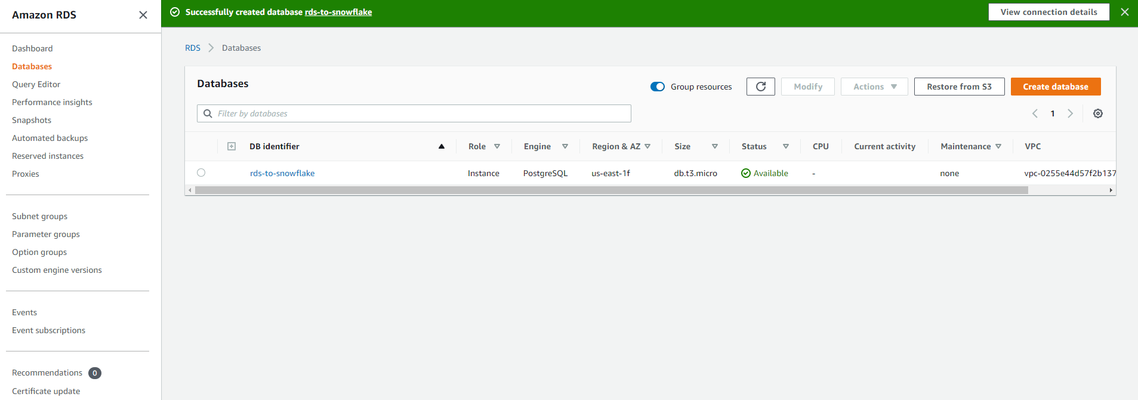Click the Filter by databases input field
This screenshot has height=400, width=1138.
click(414, 113)
